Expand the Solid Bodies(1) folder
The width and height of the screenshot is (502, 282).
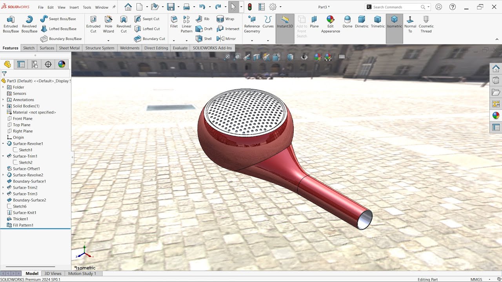(3, 106)
